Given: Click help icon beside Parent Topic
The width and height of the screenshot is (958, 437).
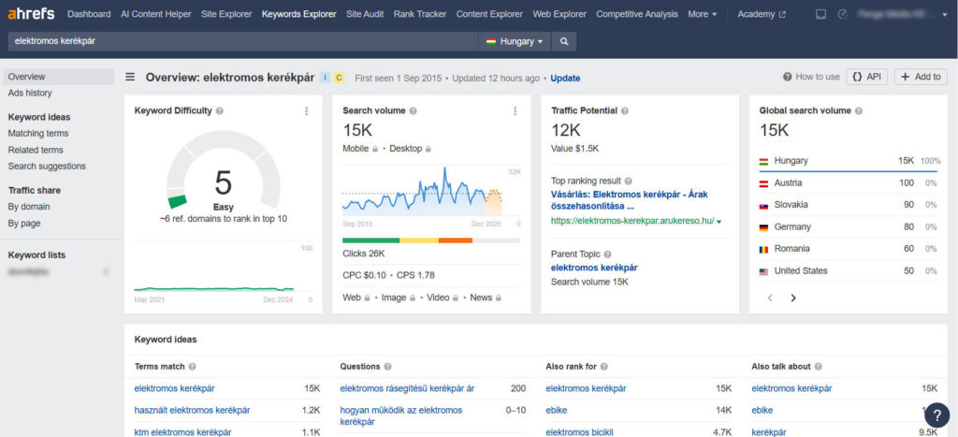Looking at the screenshot, I should tap(607, 255).
